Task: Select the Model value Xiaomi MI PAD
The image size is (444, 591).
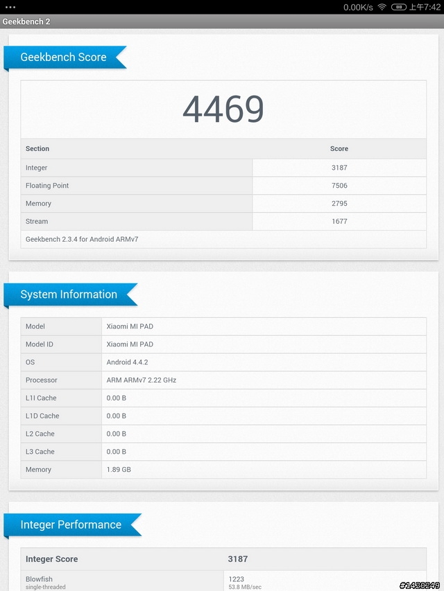Action: click(130, 326)
